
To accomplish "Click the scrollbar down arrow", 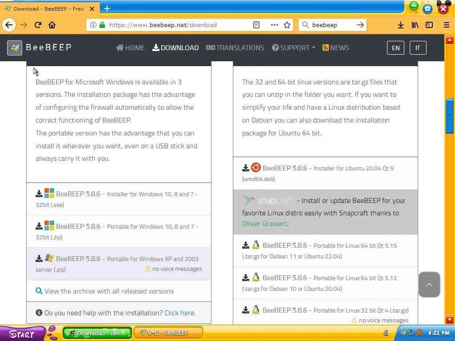I will pos(450,320).
